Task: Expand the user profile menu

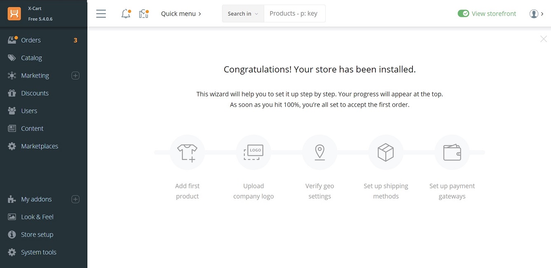Action: 536,14
